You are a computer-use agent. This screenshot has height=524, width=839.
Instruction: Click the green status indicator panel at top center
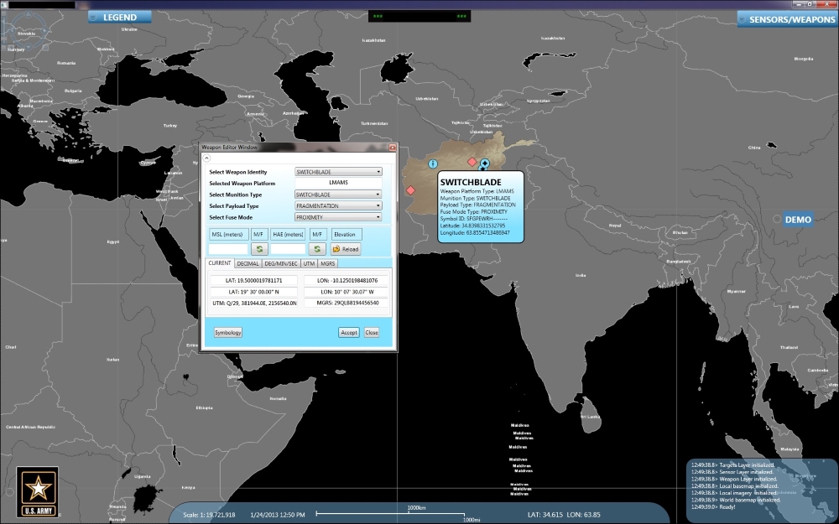click(419, 16)
